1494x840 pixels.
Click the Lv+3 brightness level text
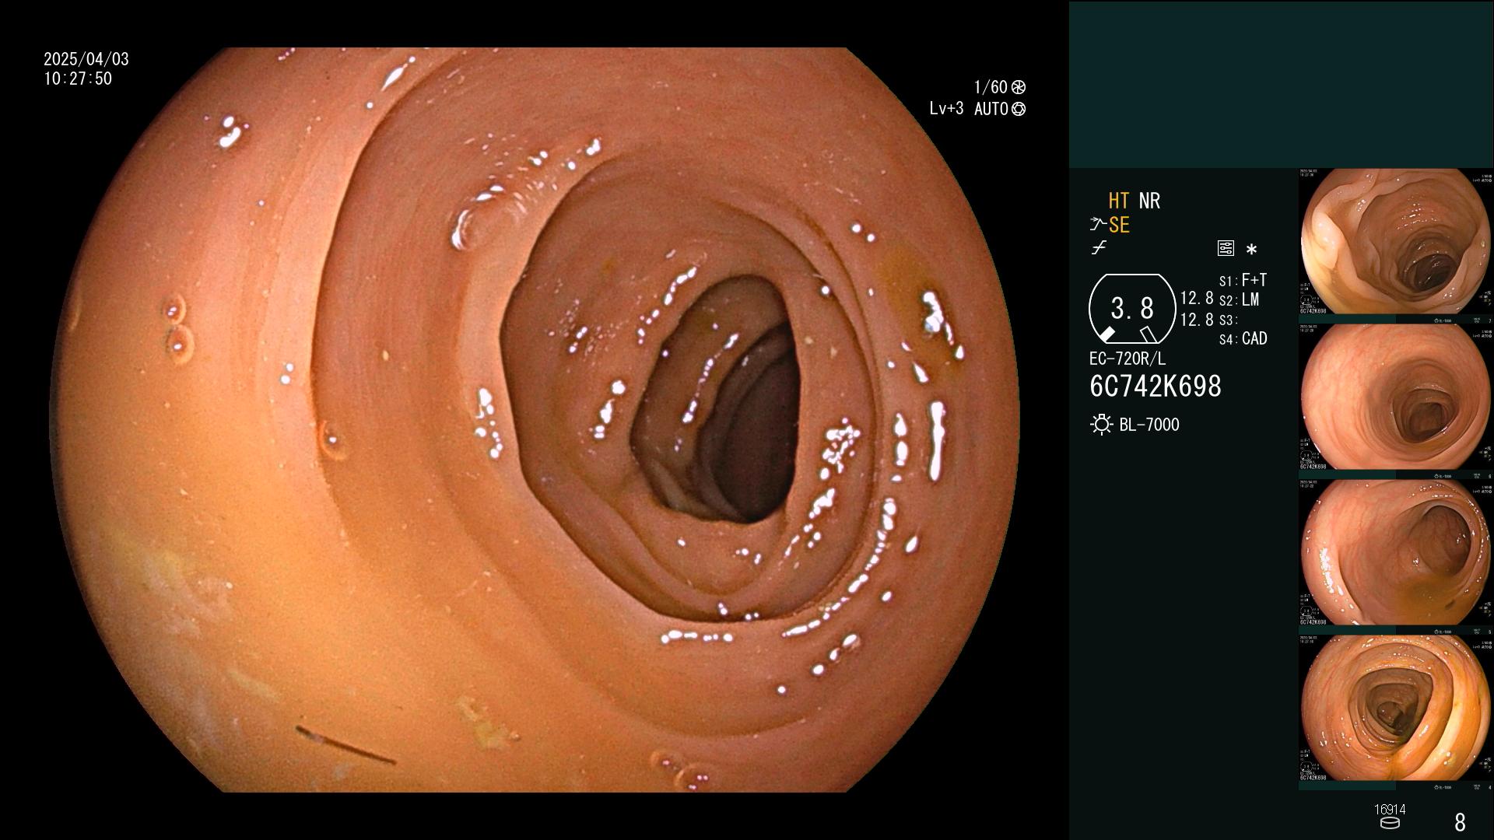946,109
